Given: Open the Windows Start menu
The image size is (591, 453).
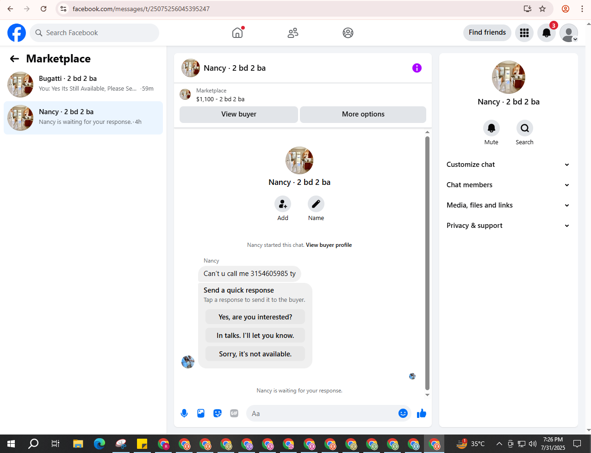Looking at the screenshot, I should point(11,444).
